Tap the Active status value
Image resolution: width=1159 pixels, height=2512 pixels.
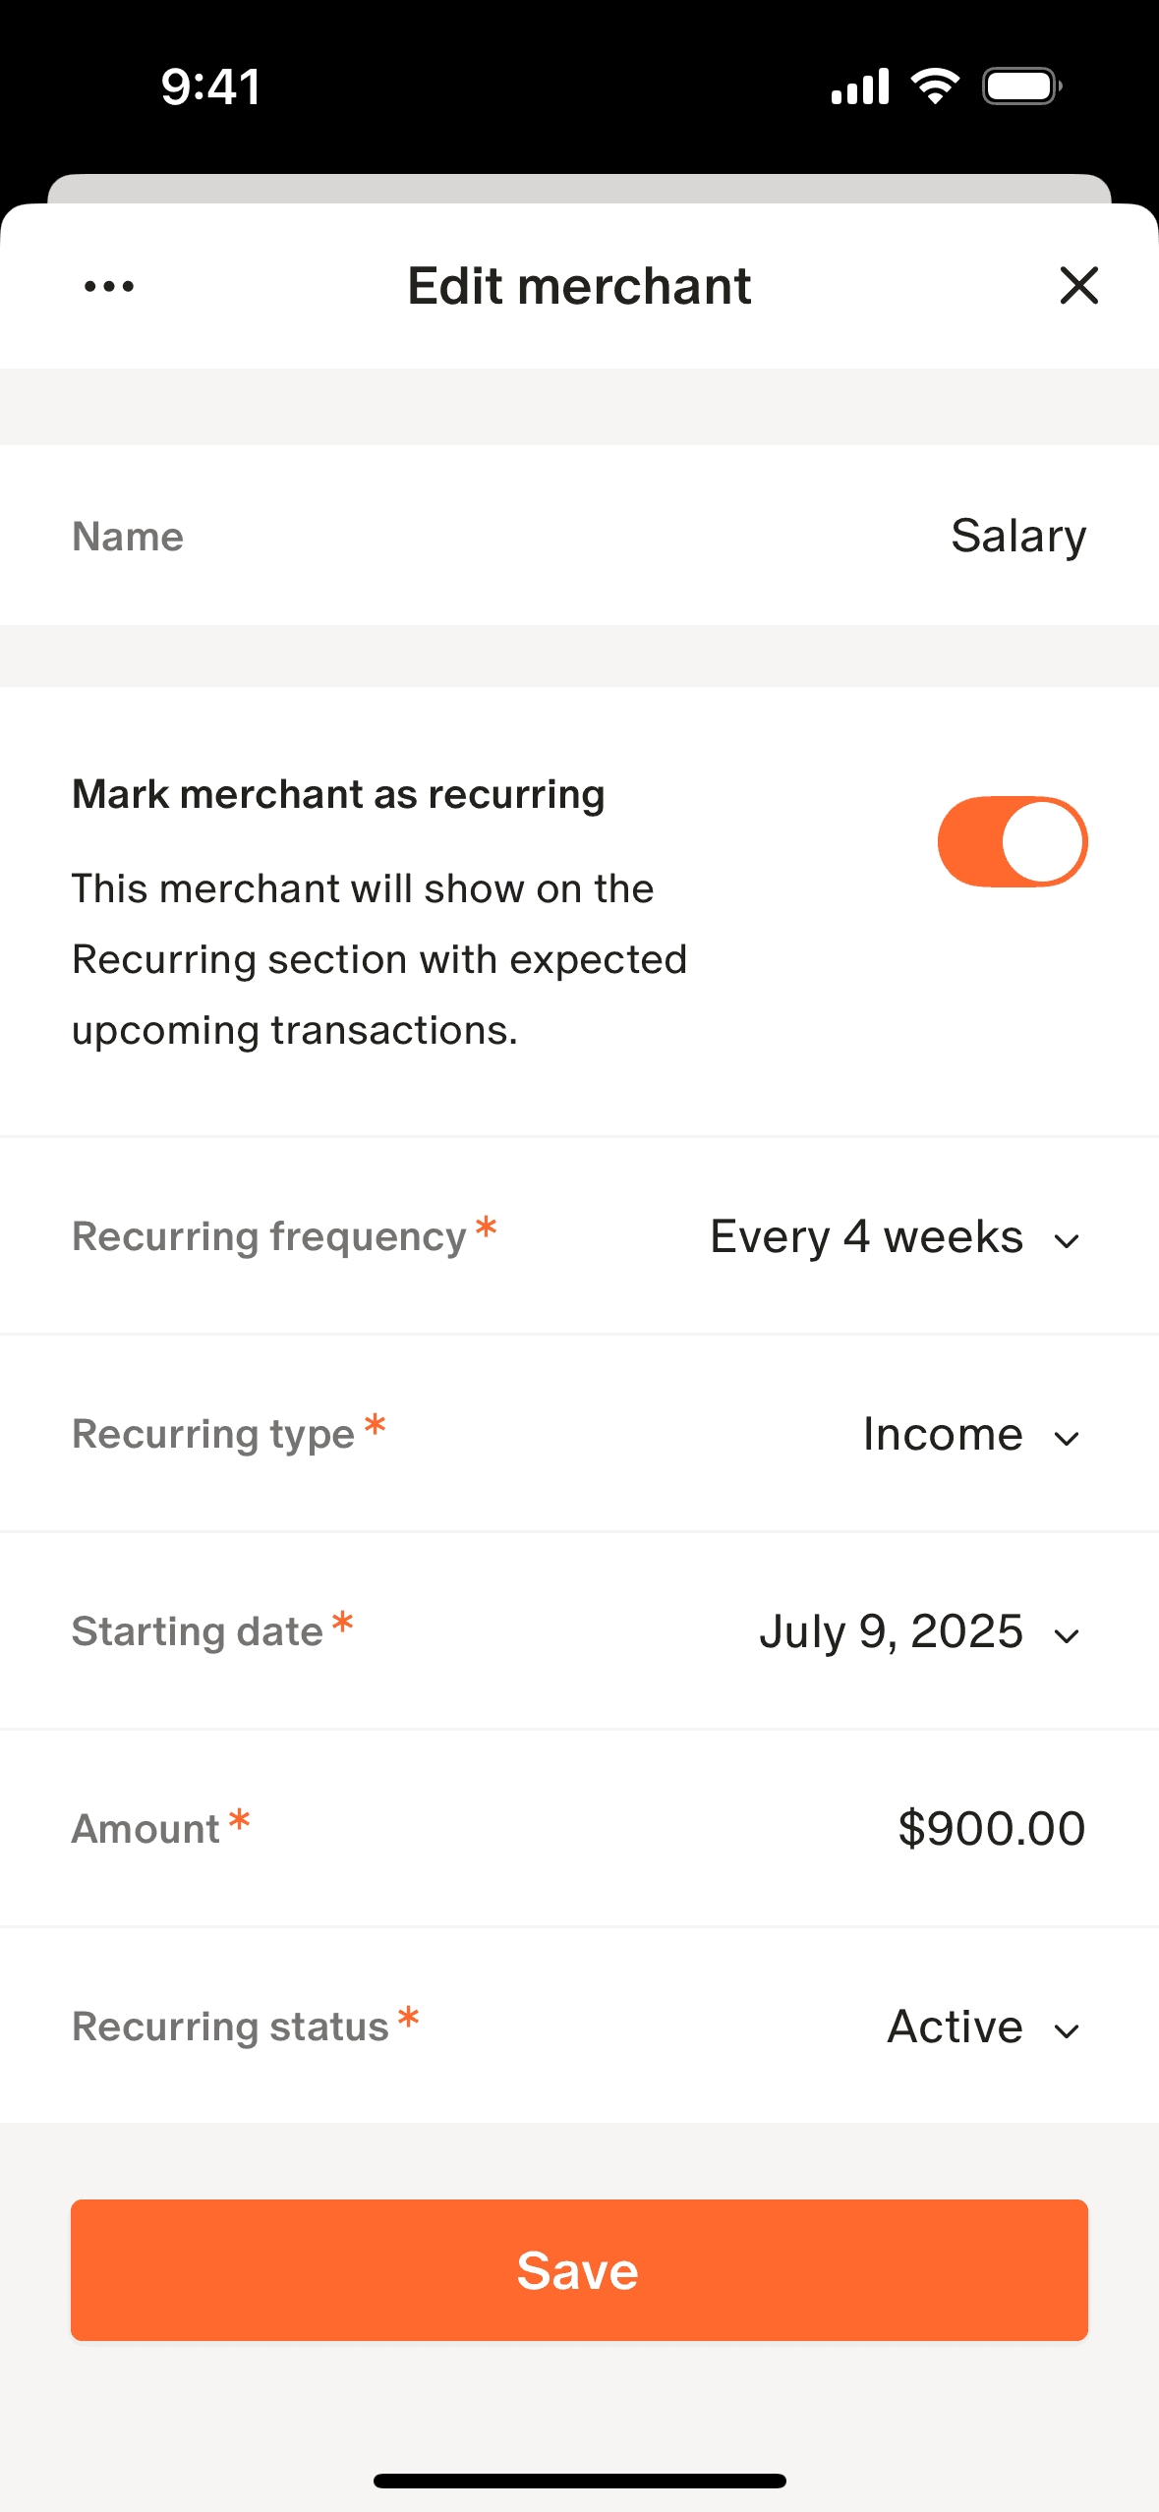tap(955, 2027)
